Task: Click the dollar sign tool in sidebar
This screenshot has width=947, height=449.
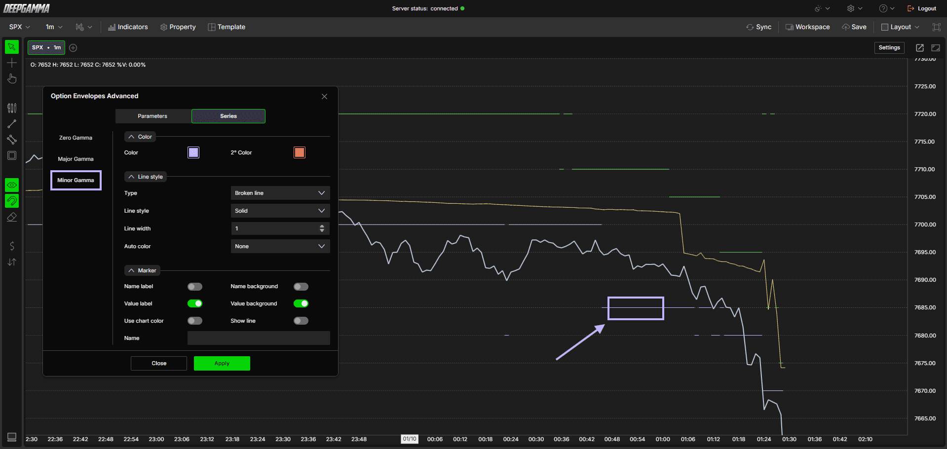Action: point(12,246)
